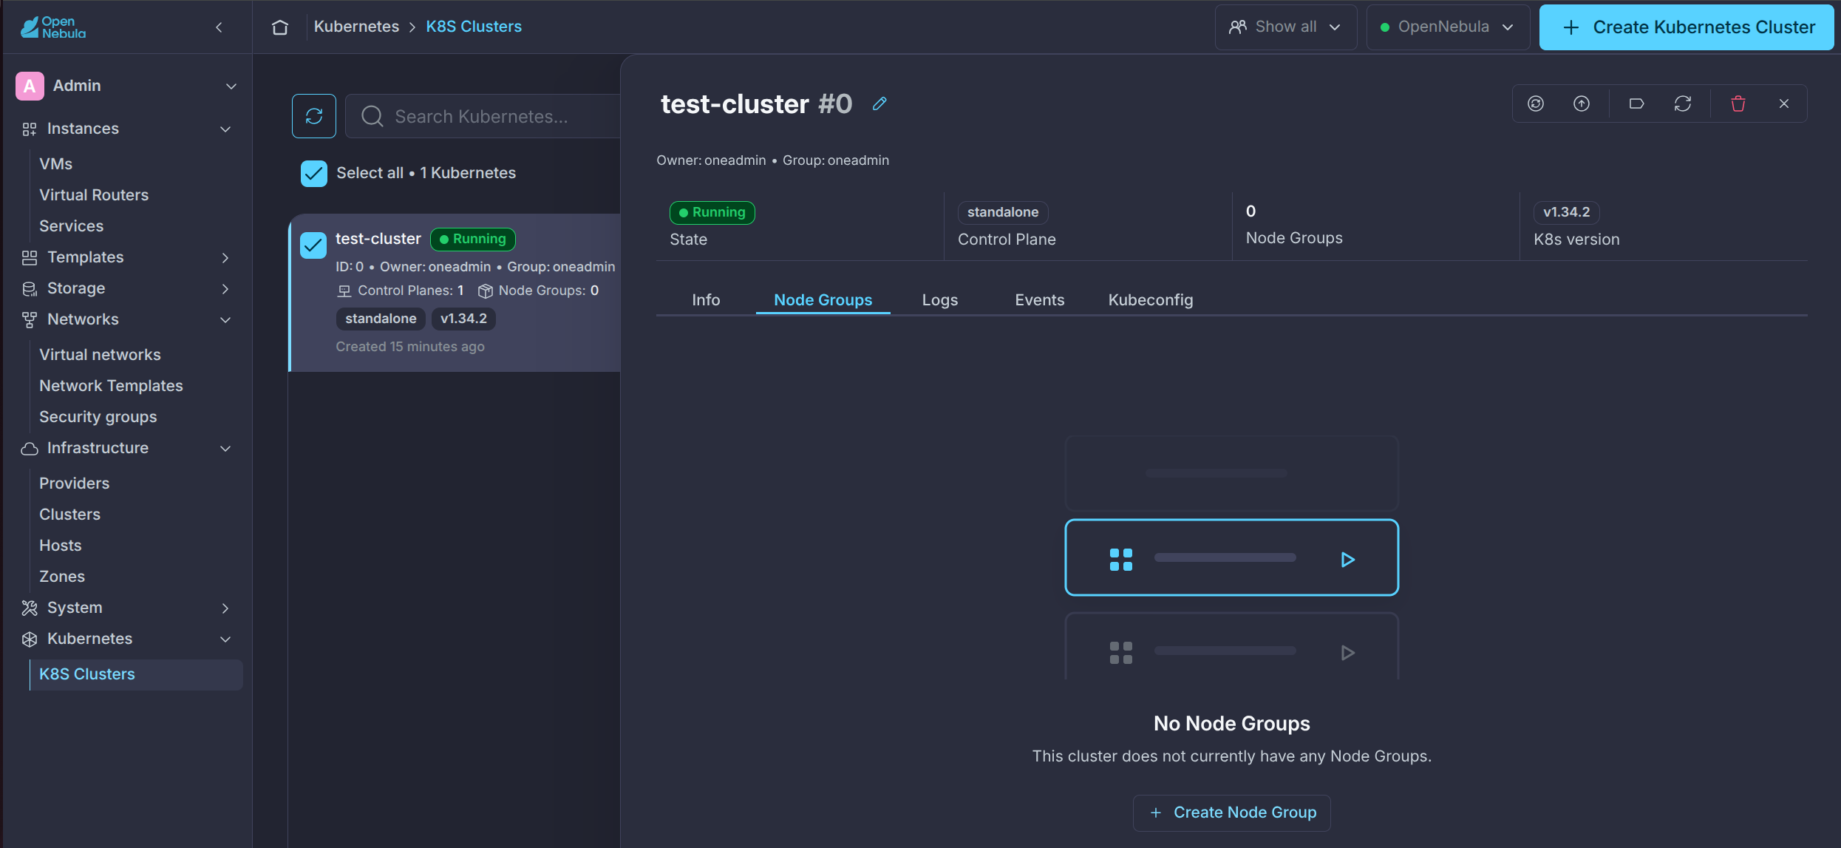The height and width of the screenshot is (848, 1841).
Task: Switch to the Info tab
Action: coord(706,299)
